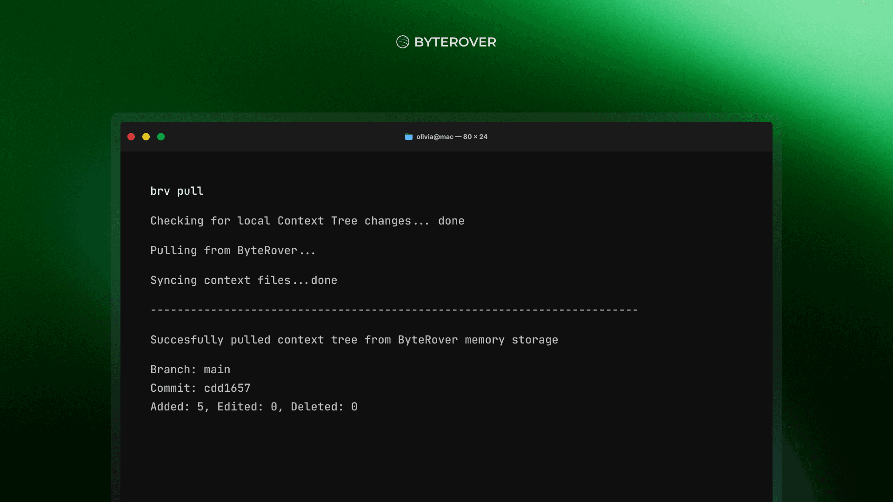Click the '80 × 24' size in title
Screen dimensions: 893x502
click(475, 137)
